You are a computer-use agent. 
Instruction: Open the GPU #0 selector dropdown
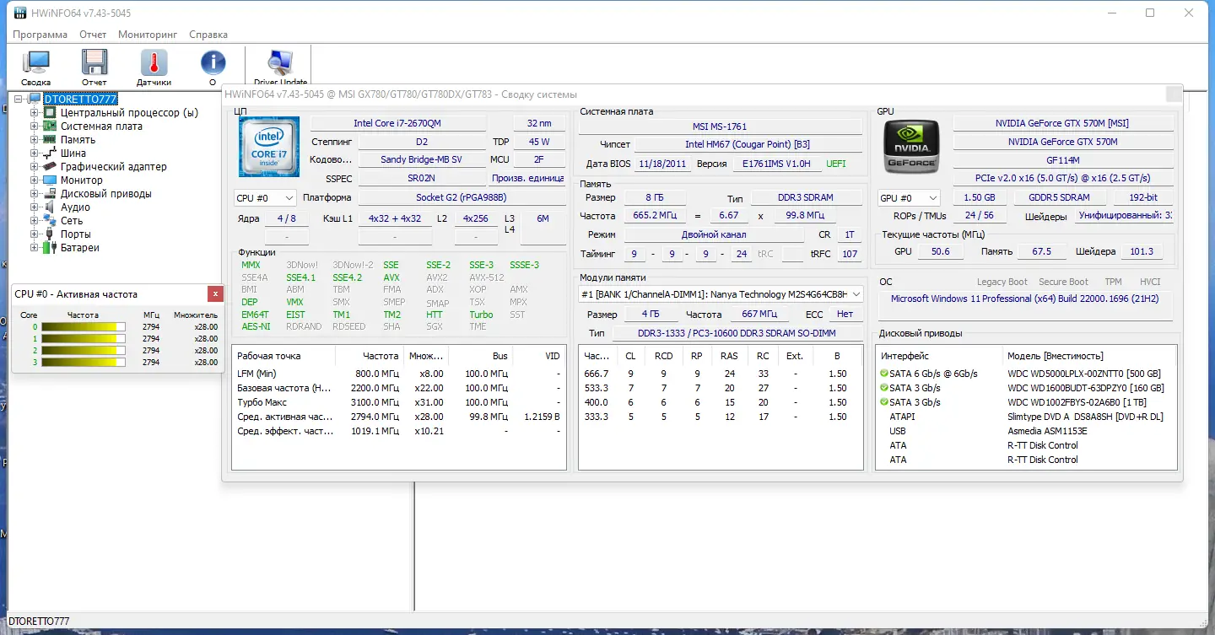(909, 198)
